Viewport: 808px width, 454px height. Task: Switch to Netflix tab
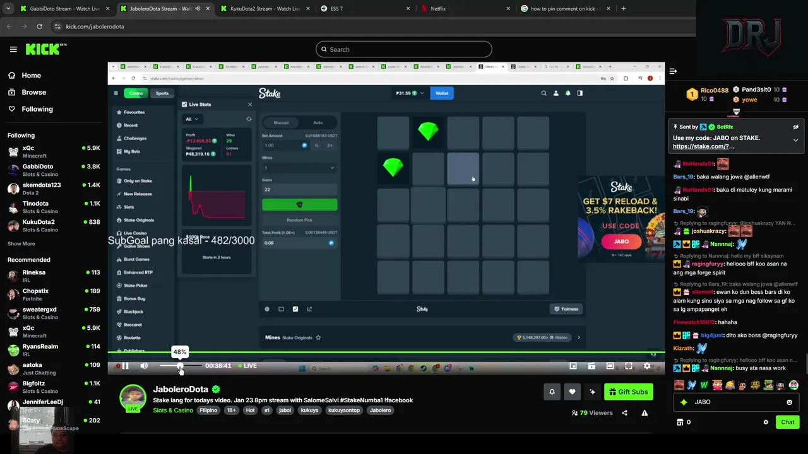[x=464, y=9]
